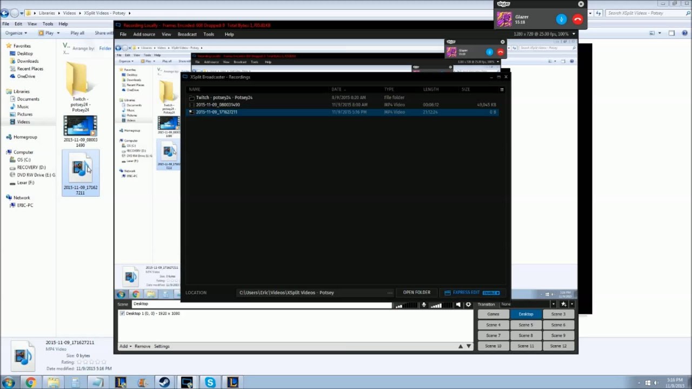
Task: Click OPEN FOLDER in Recordings window
Action: [x=416, y=292]
